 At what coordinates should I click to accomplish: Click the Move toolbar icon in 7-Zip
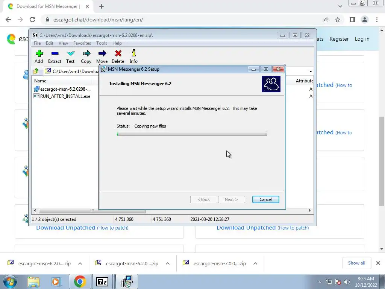point(102,56)
